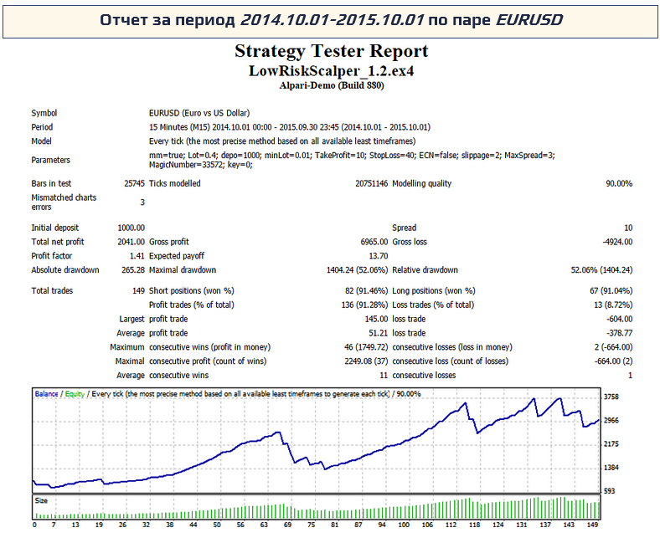This screenshot has width=660, height=548.
Task: Select the LowRiskScalper_1.2.ex4 expert name
Action: (x=332, y=71)
